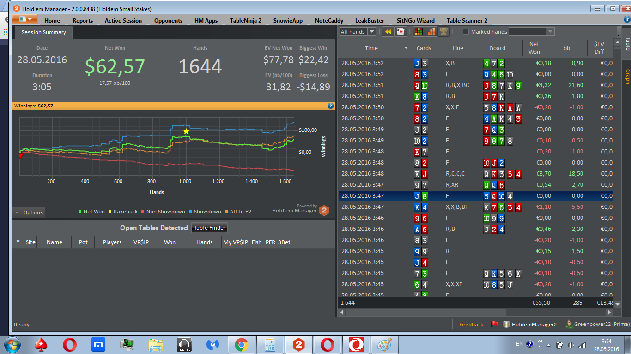Click the replay hands rewind icon
The image size is (631, 354).
(x=388, y=32)
